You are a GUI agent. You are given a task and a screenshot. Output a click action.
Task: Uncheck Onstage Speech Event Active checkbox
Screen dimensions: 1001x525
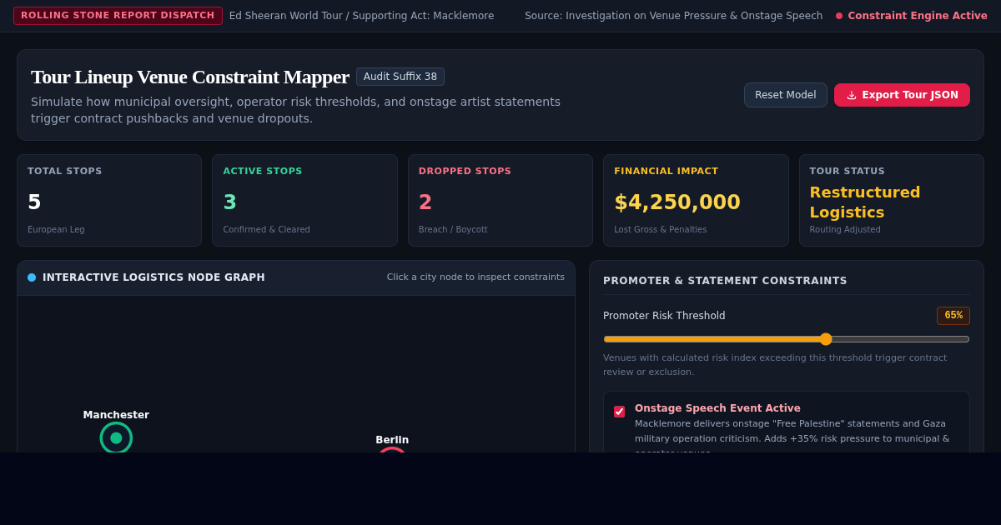click(619, 412)
